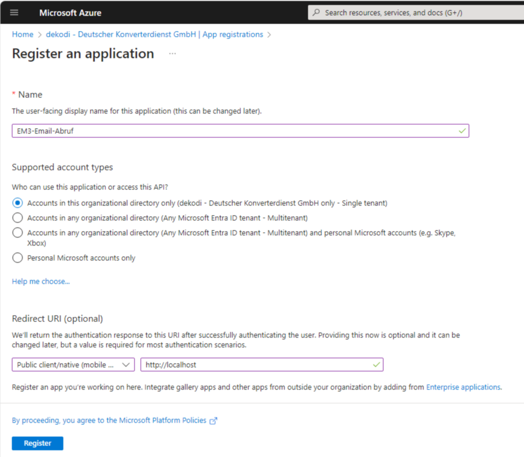
Task: Click the external link icon after Platform Policies
Action: point(213,421)
